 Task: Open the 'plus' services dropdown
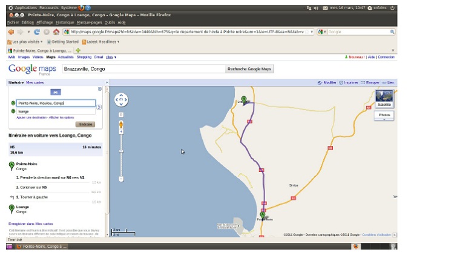(111, 57)
